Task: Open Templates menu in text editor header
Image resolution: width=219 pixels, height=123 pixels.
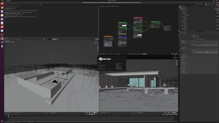Action: pyautogui.click(x=21, y=39)
